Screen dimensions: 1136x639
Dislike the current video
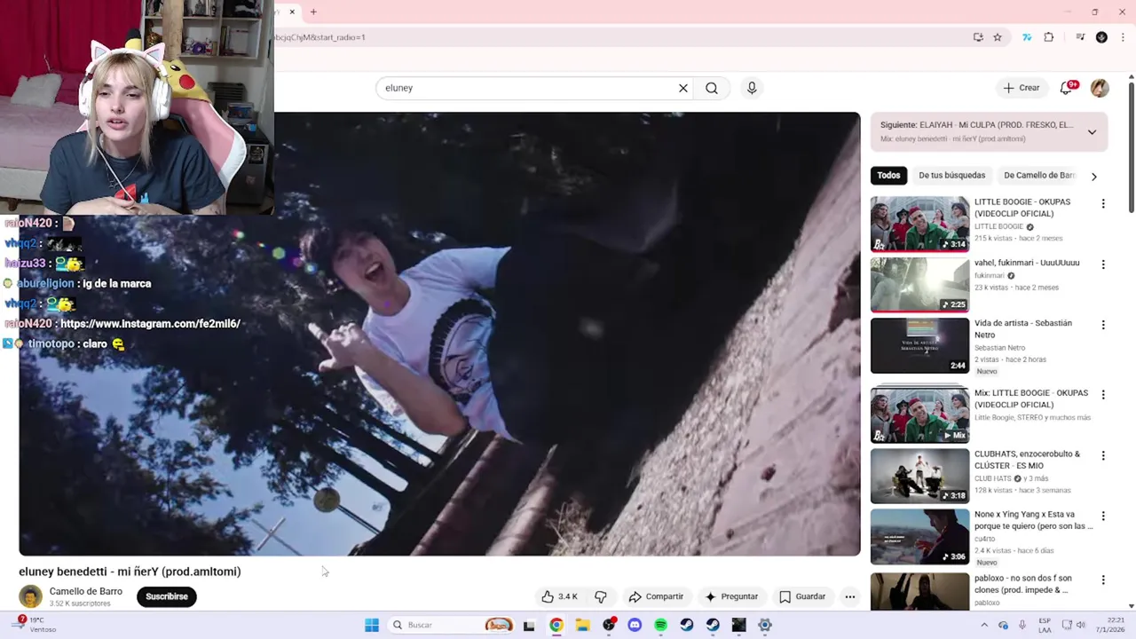click(x=601, y=596)
